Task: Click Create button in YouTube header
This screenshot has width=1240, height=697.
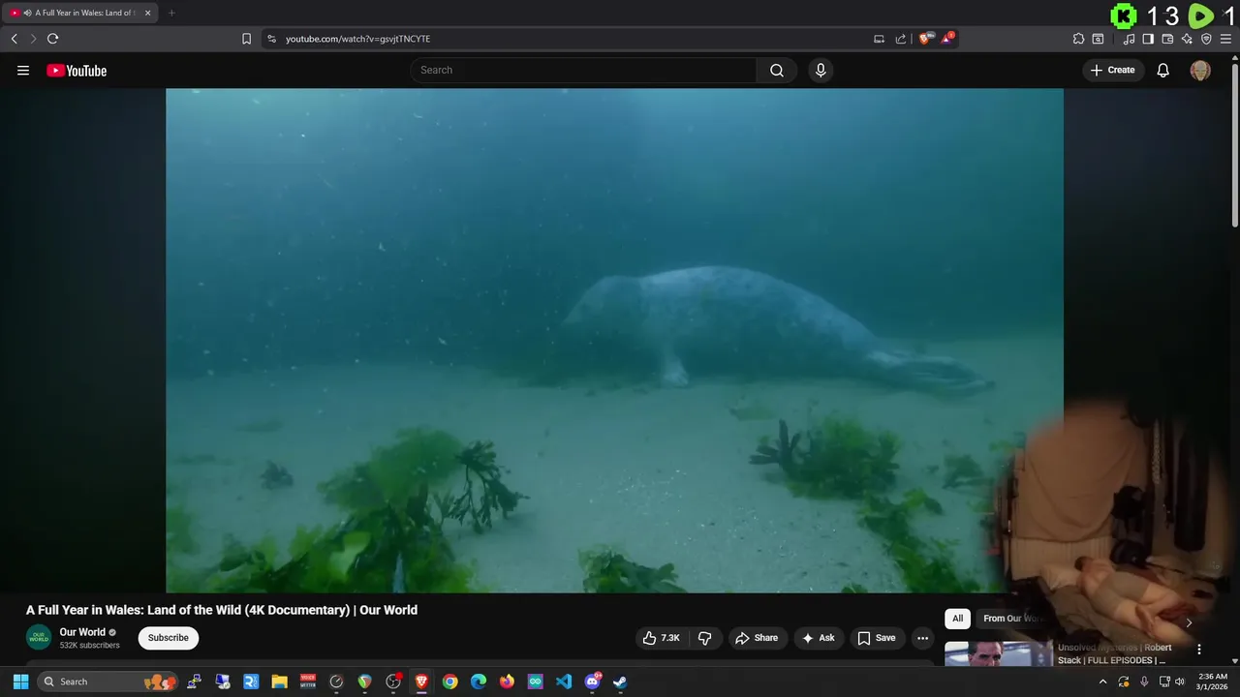Action: (x=1112, y=70)
